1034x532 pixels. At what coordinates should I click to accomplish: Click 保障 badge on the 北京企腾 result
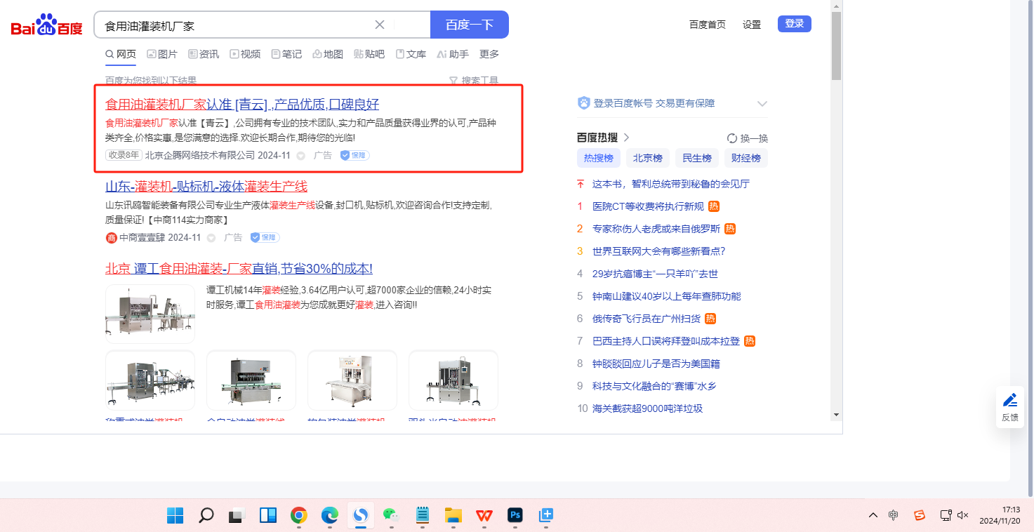click(354, 155)
